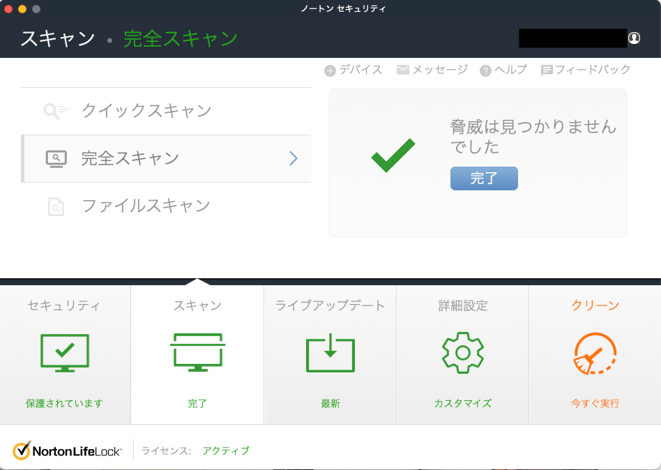Open the メッセージ link

[x=432, y=70]
